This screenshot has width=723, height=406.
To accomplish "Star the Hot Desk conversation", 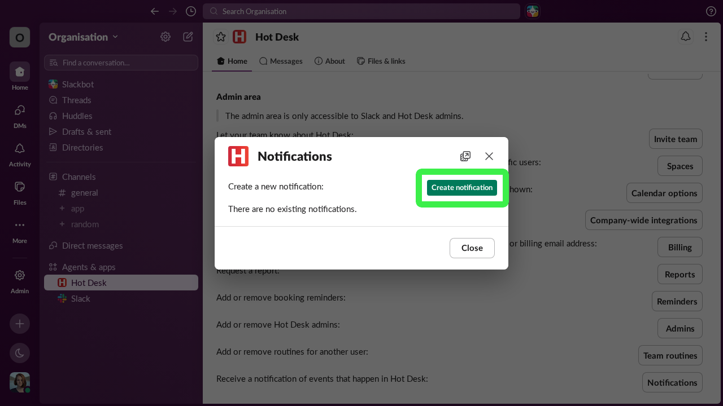I will click(221, 37).
